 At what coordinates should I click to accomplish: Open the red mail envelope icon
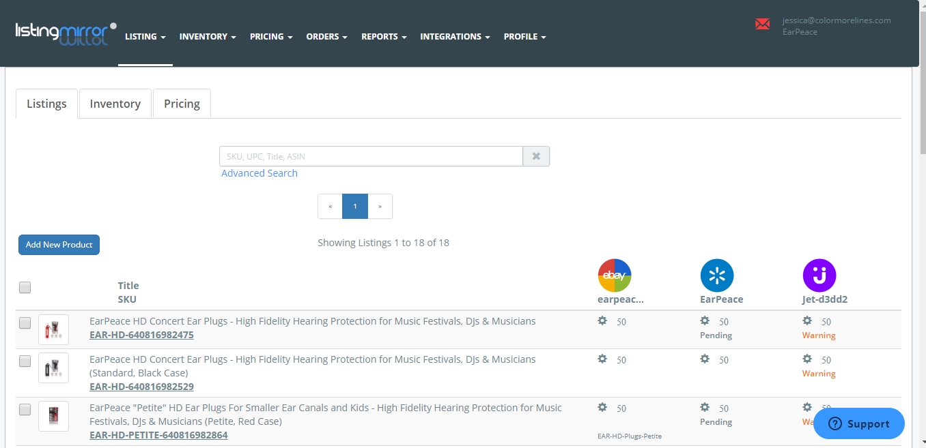click(762, 25)
